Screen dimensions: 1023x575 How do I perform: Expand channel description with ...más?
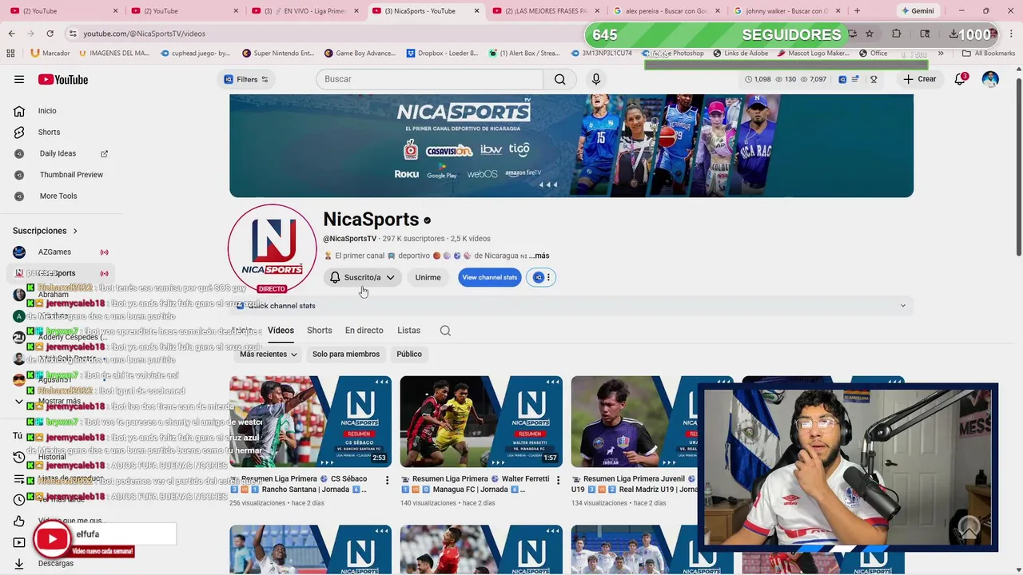click(x=539, y=256)
